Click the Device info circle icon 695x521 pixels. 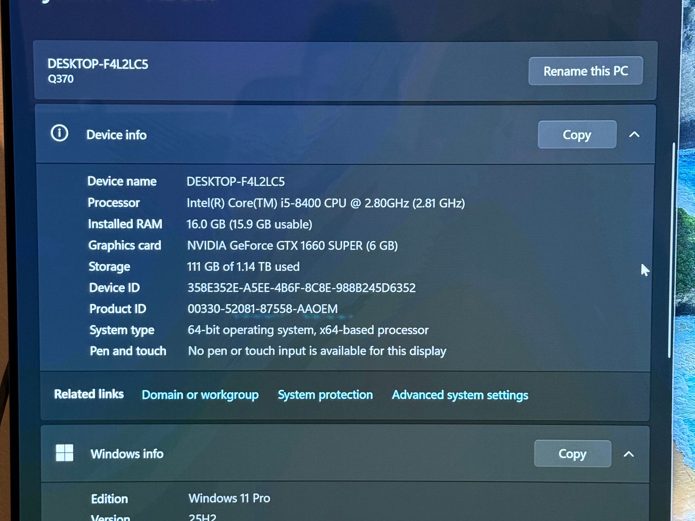[x=59, y=133]
